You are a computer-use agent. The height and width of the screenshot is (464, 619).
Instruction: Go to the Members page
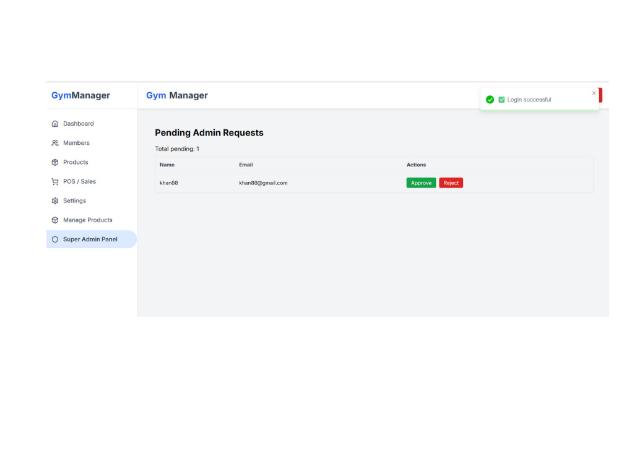pos(92,143)
